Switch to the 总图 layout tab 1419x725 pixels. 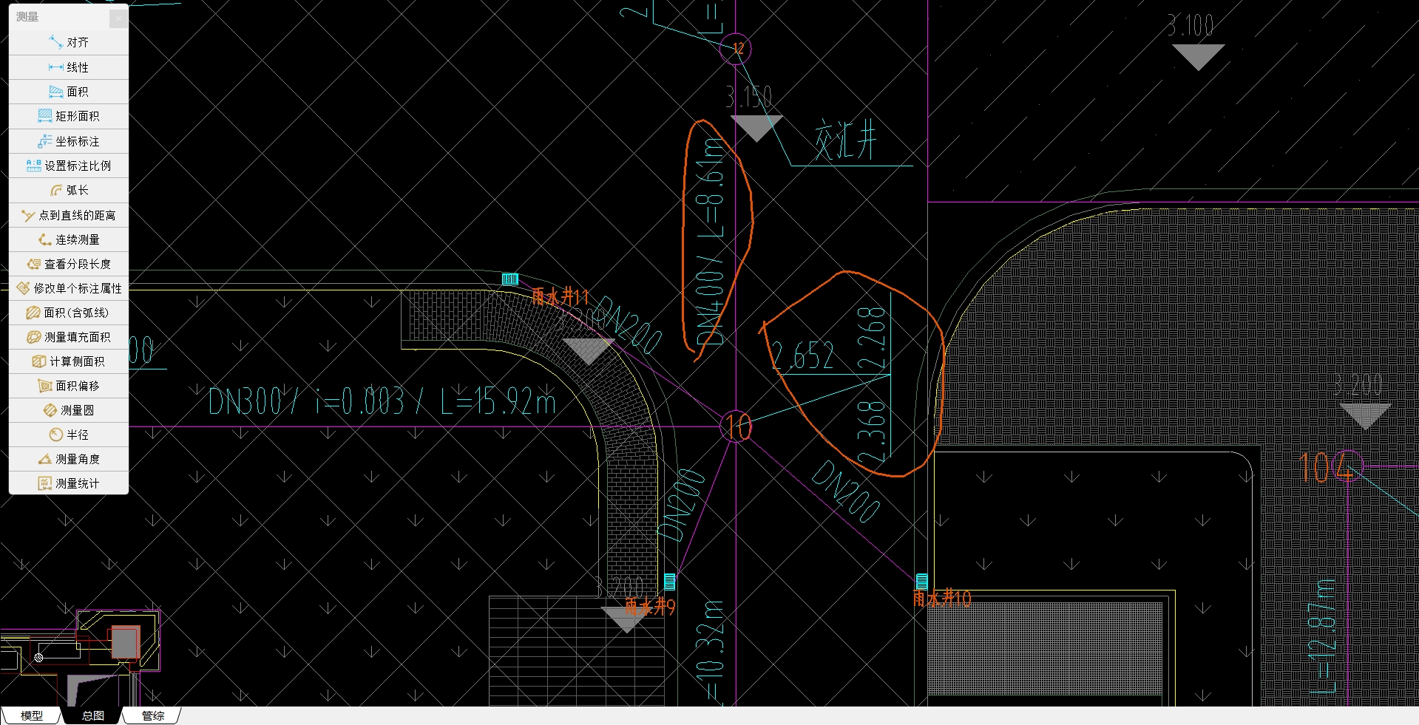(92, 715)
